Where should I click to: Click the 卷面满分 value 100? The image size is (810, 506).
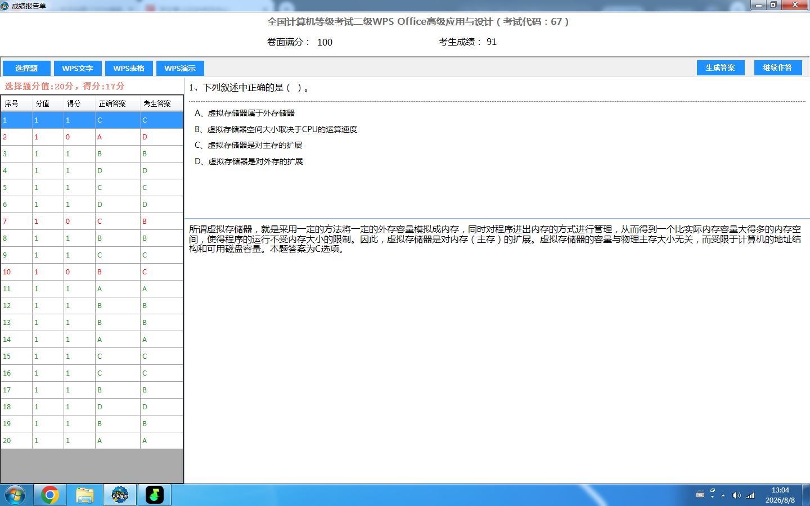point(325,42)
